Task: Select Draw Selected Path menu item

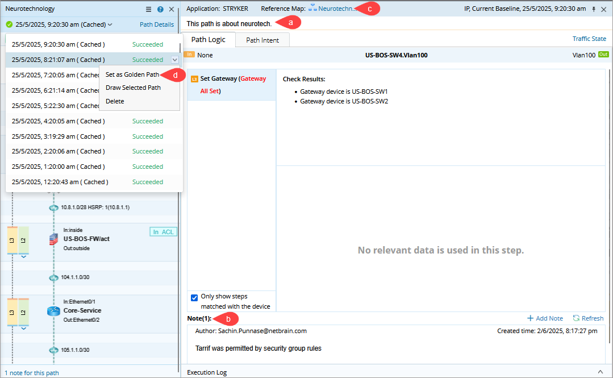Action: point(133,88)
